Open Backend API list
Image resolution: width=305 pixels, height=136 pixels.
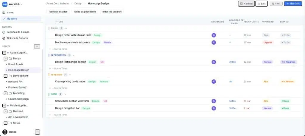coord(15,82)
